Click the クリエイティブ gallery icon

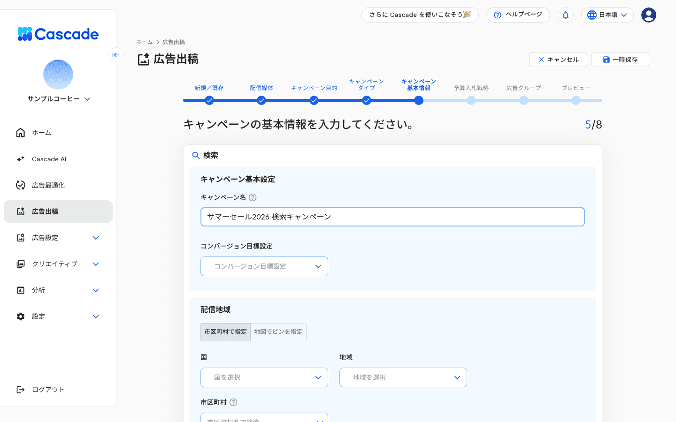click(21, 264)
